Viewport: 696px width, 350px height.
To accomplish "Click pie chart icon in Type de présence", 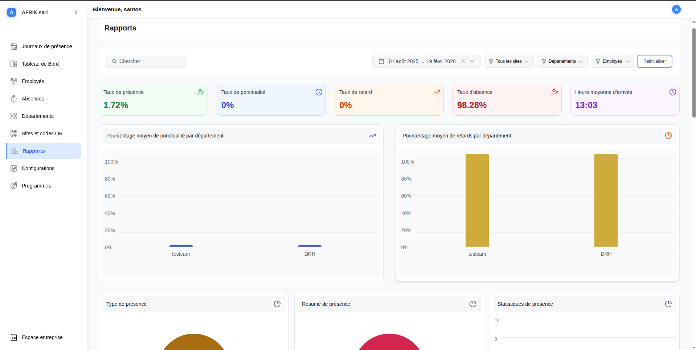I will (277, 304).
